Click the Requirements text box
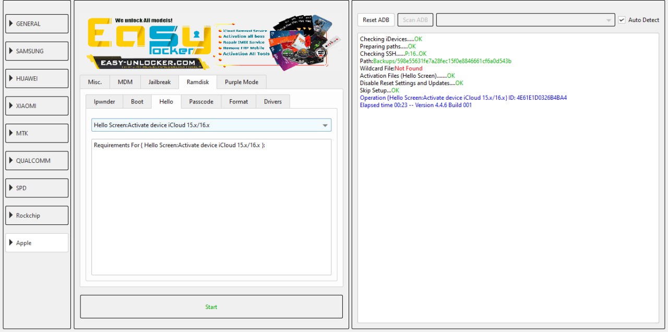668x332 pixels. point(211,207)
